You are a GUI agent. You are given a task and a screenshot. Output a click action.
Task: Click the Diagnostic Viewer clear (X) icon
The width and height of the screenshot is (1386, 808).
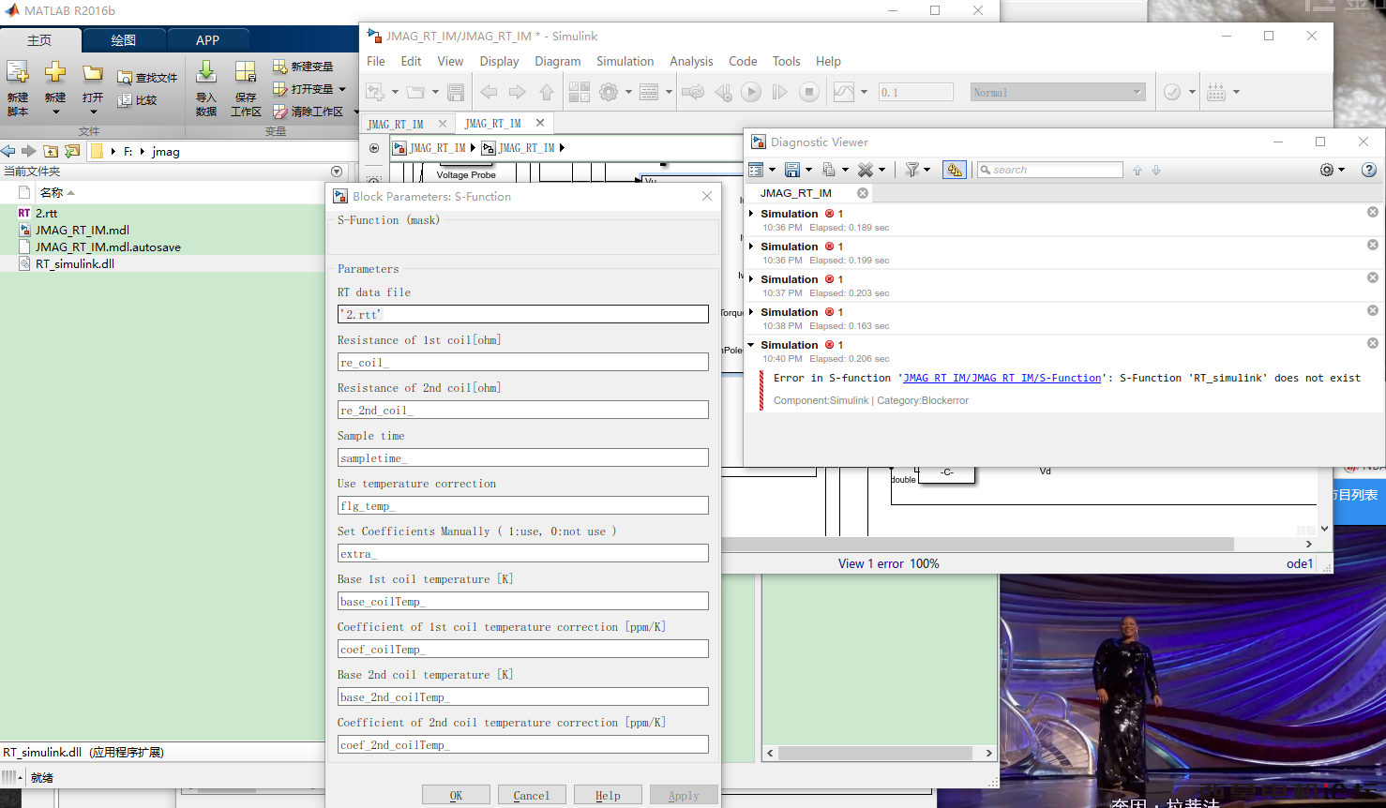coord(865,170)
